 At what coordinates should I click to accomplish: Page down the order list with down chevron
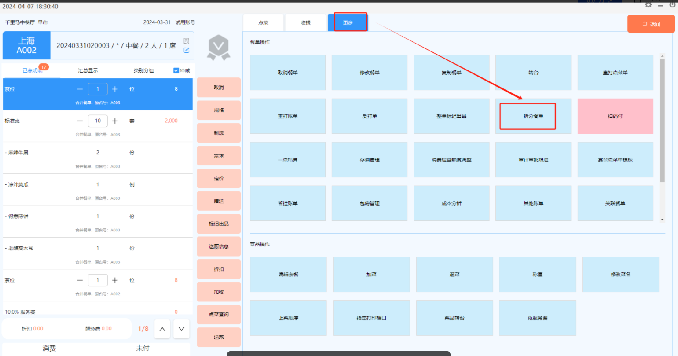click(181, 329)
